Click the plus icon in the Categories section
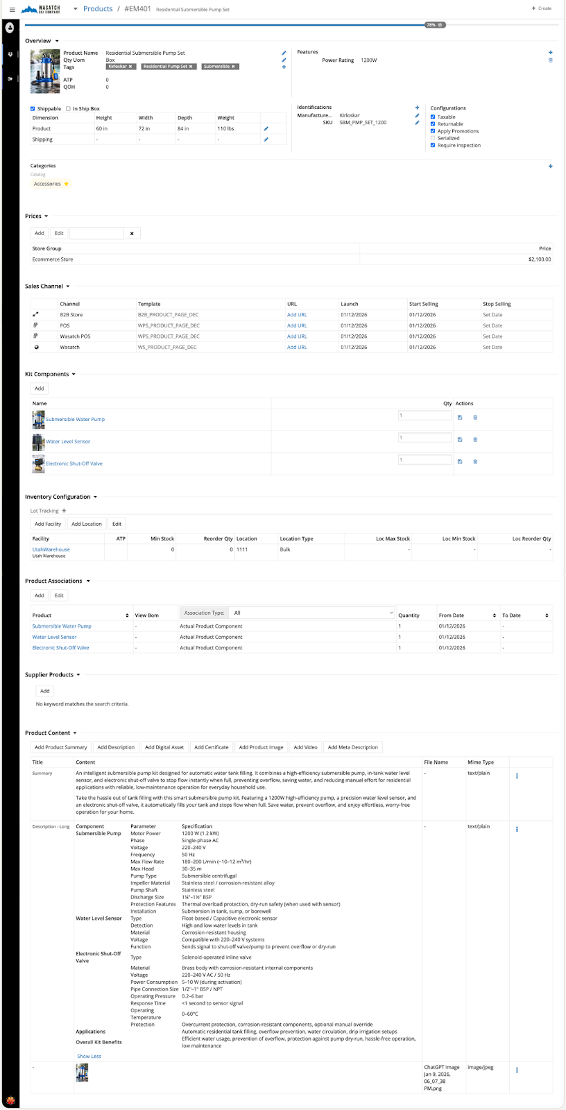This screenshot has height=1110, width=566. (x=551, y=166)
